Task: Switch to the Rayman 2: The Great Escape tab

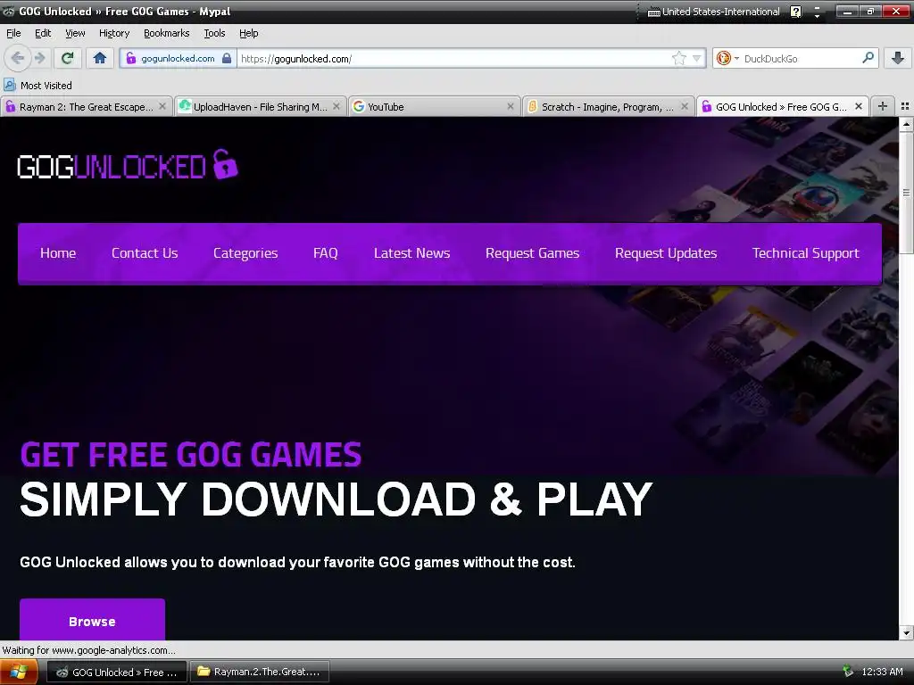Action: (87, 107)
